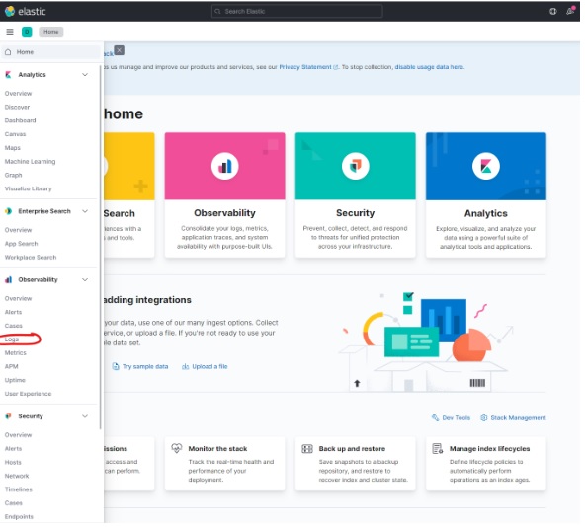Viewport: 586px width, 527px height.
Task: Click the Security icon in sidebar
Action: 8,416
